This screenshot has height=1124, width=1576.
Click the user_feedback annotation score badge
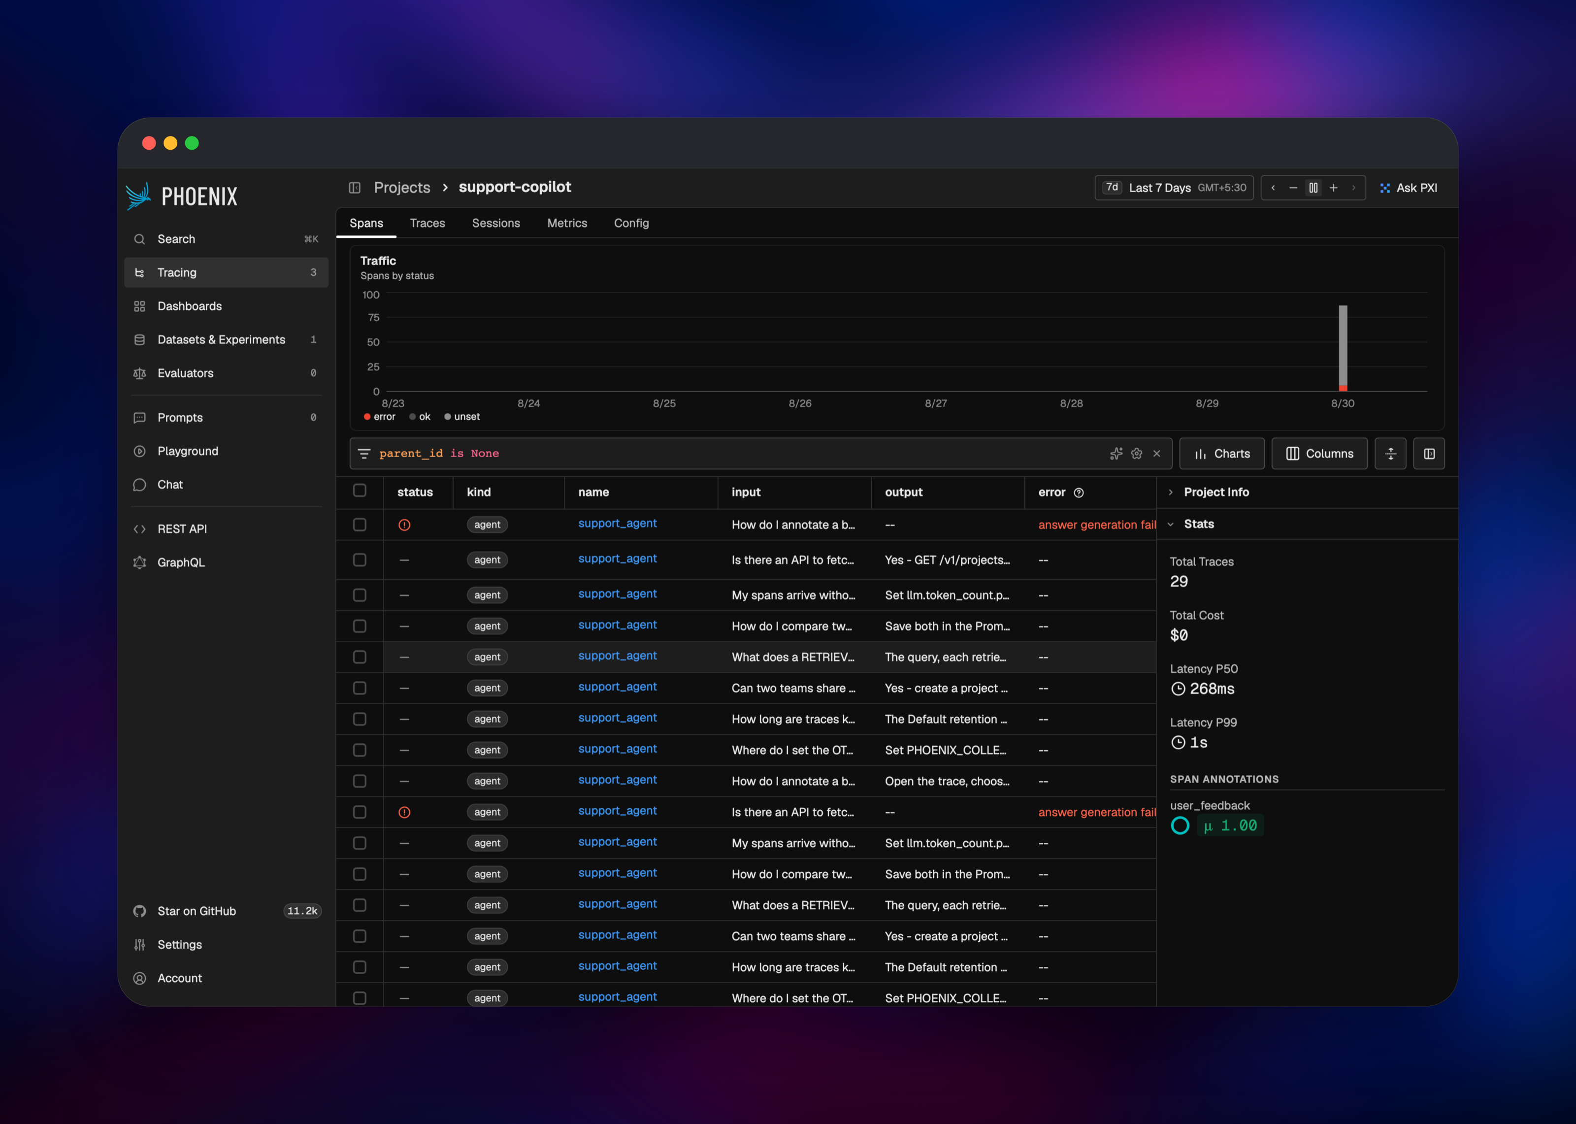tap(1229, 825)
